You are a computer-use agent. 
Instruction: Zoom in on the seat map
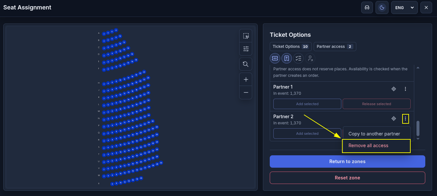pyautogui.click(x=246, y=79)
